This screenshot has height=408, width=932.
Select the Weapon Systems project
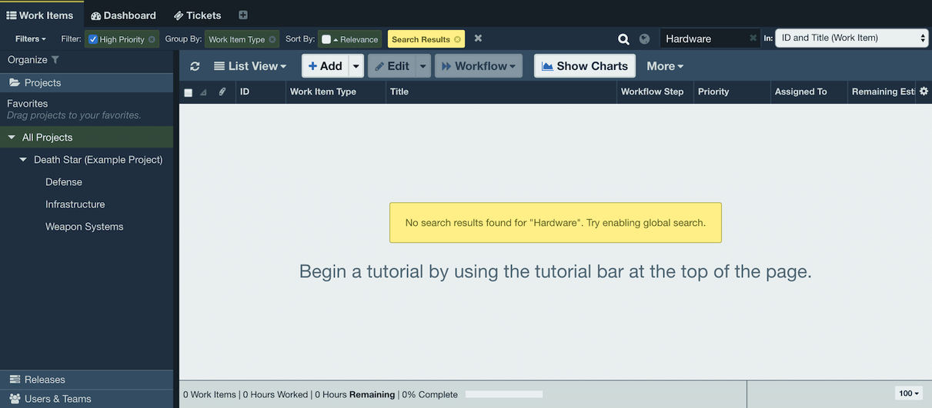coord(85,227)
